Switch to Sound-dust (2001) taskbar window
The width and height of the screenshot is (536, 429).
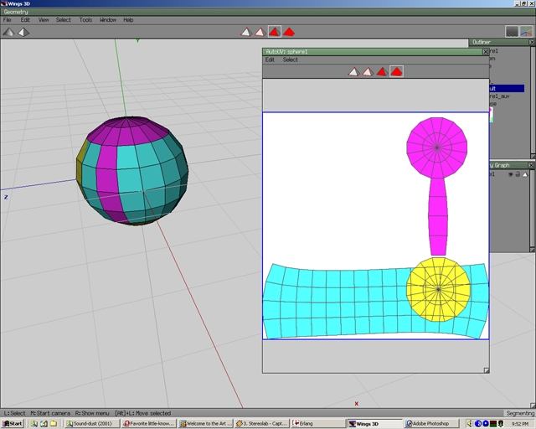pos(93,423)
